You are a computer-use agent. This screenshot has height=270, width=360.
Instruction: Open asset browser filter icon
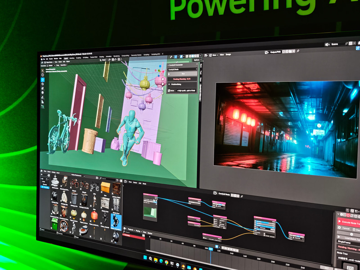(x=118, y=180)
